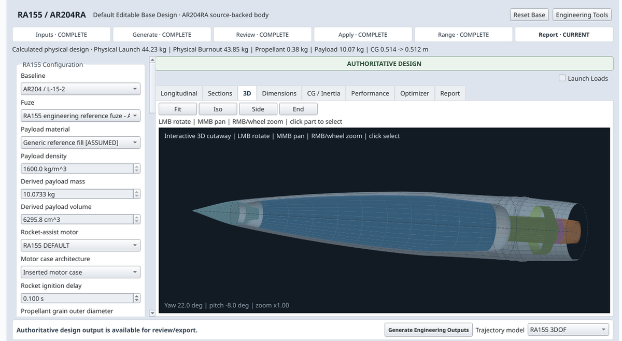This screenshot has width=622, height=341.
Task: Enable the Launch Loads checkbox
Action: point(562,78)
